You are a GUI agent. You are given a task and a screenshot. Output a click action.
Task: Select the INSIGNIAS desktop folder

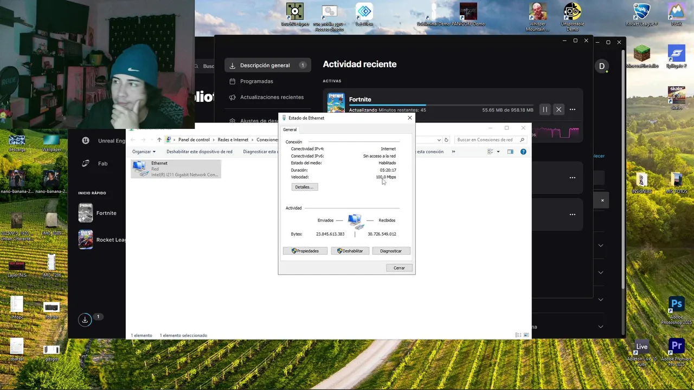pyautogui.click(x=642, y=183)
